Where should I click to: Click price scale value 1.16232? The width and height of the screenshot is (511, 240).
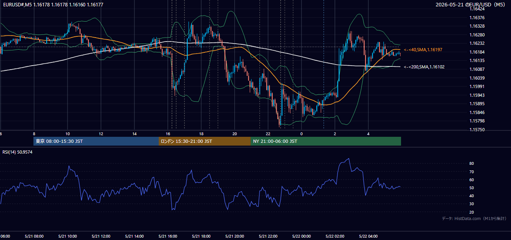477,43
